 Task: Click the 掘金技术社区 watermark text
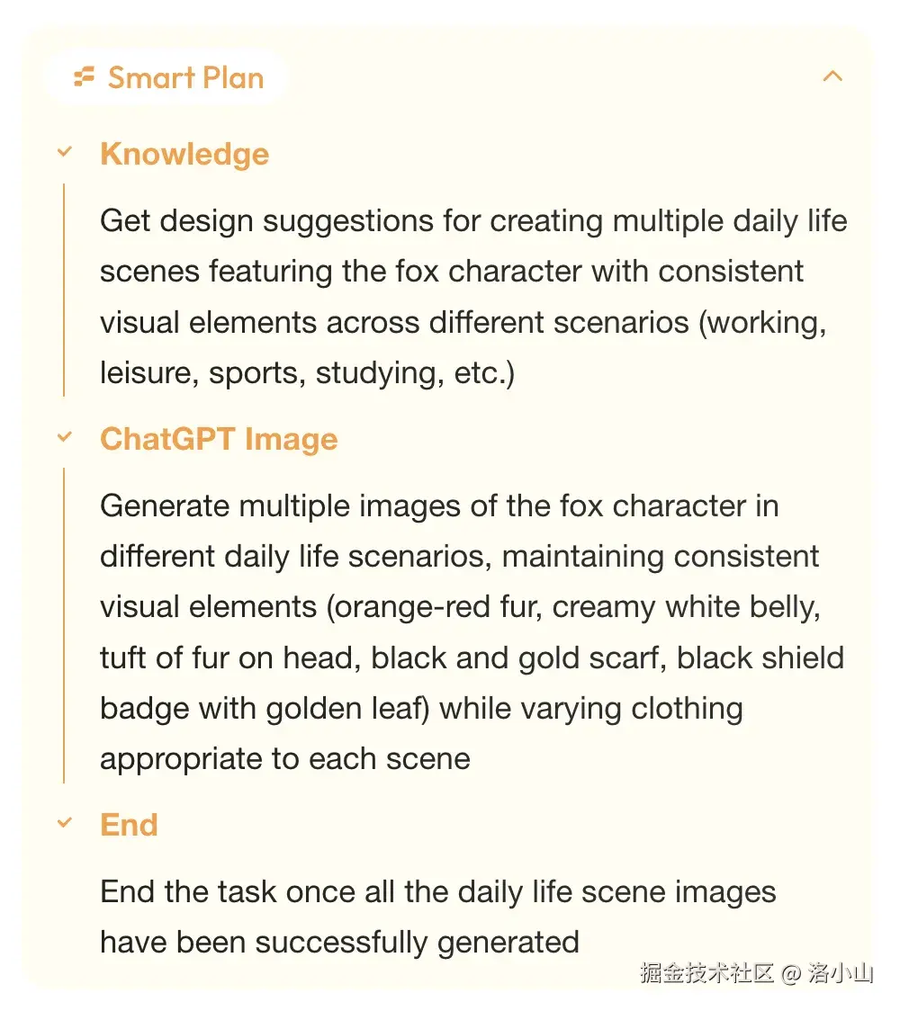point(706,972)
